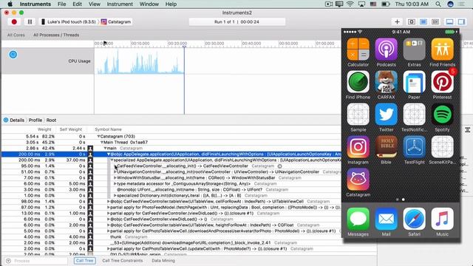Collapse the main Catstagram row
Screen dimensions: 473x266
click(x=105, y=149)
